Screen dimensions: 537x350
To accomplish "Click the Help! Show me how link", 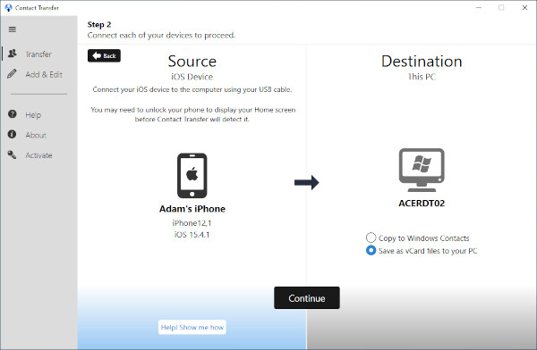I will [x=192, y=327].
